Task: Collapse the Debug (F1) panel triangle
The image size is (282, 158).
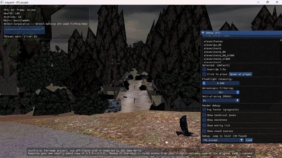Action: point(203,33)
